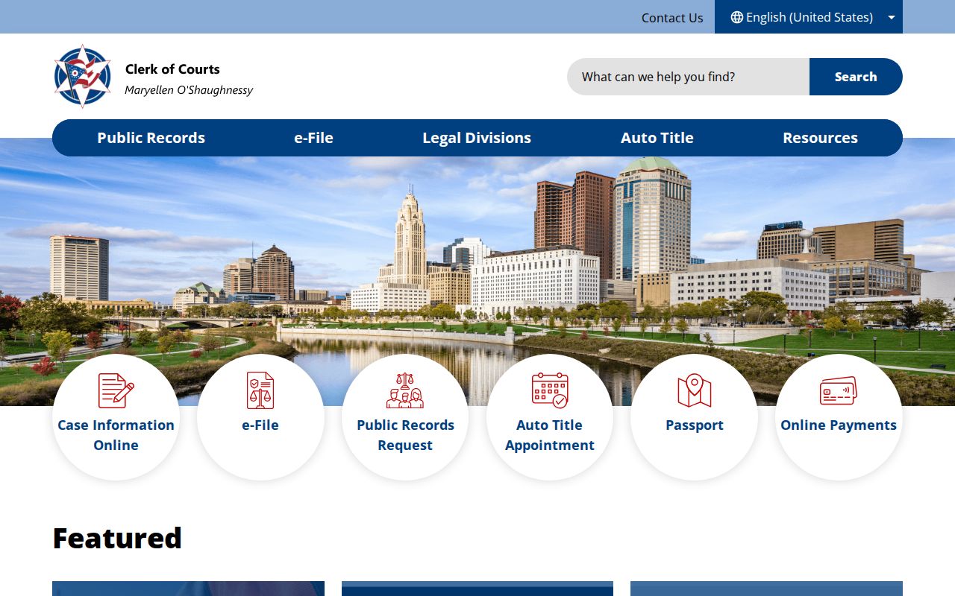This screenshot has height=596, width=955.
Task: Click the Maryellen O'Shaughnessy name text
Action: pyautogui.click(x=189, y=90)
